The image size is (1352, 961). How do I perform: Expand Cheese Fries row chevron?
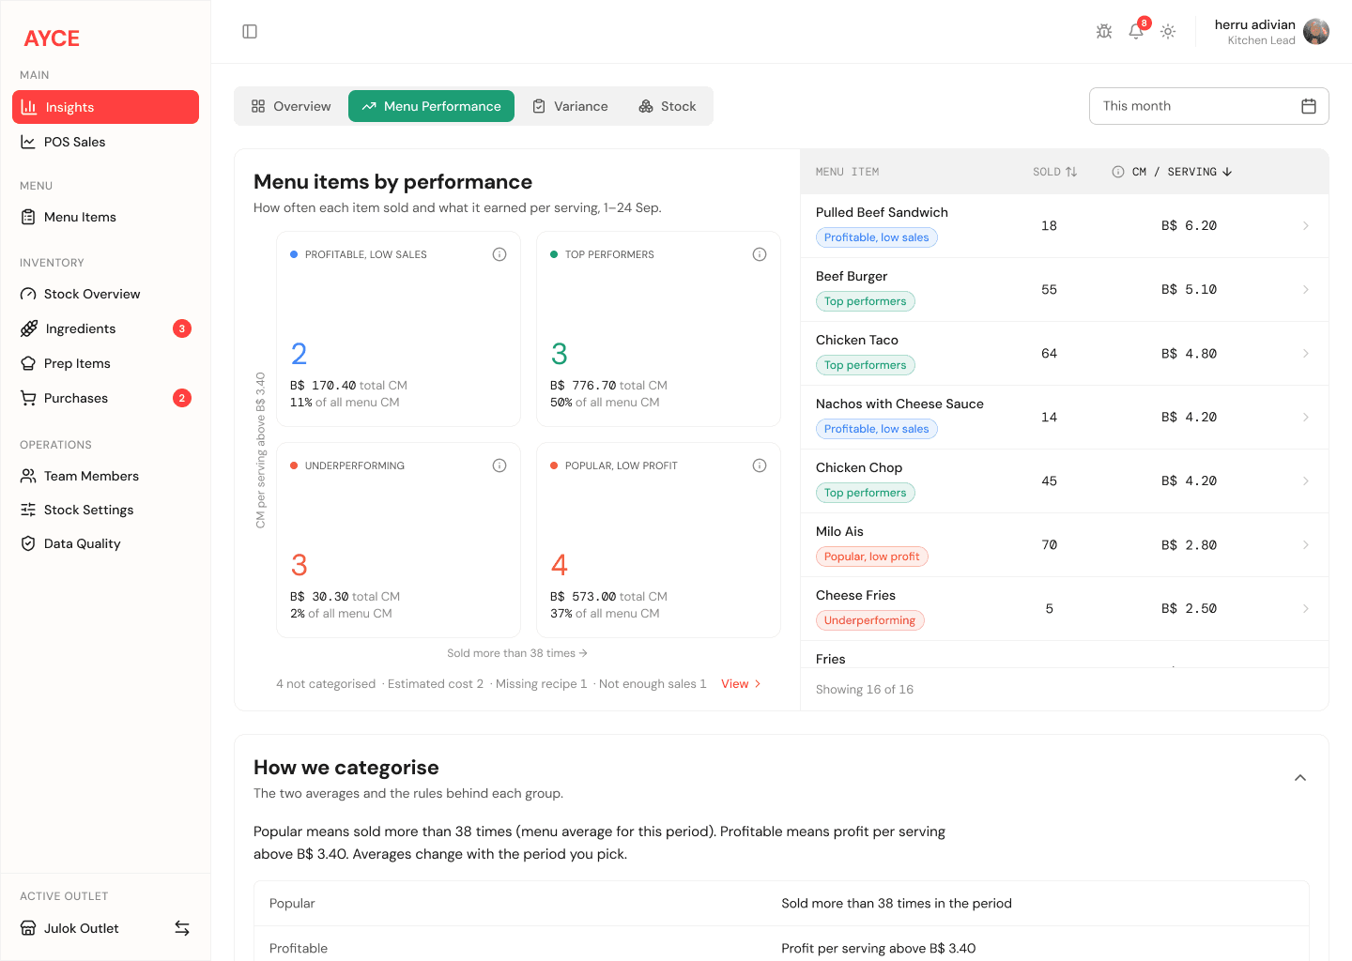[1306, 609]
